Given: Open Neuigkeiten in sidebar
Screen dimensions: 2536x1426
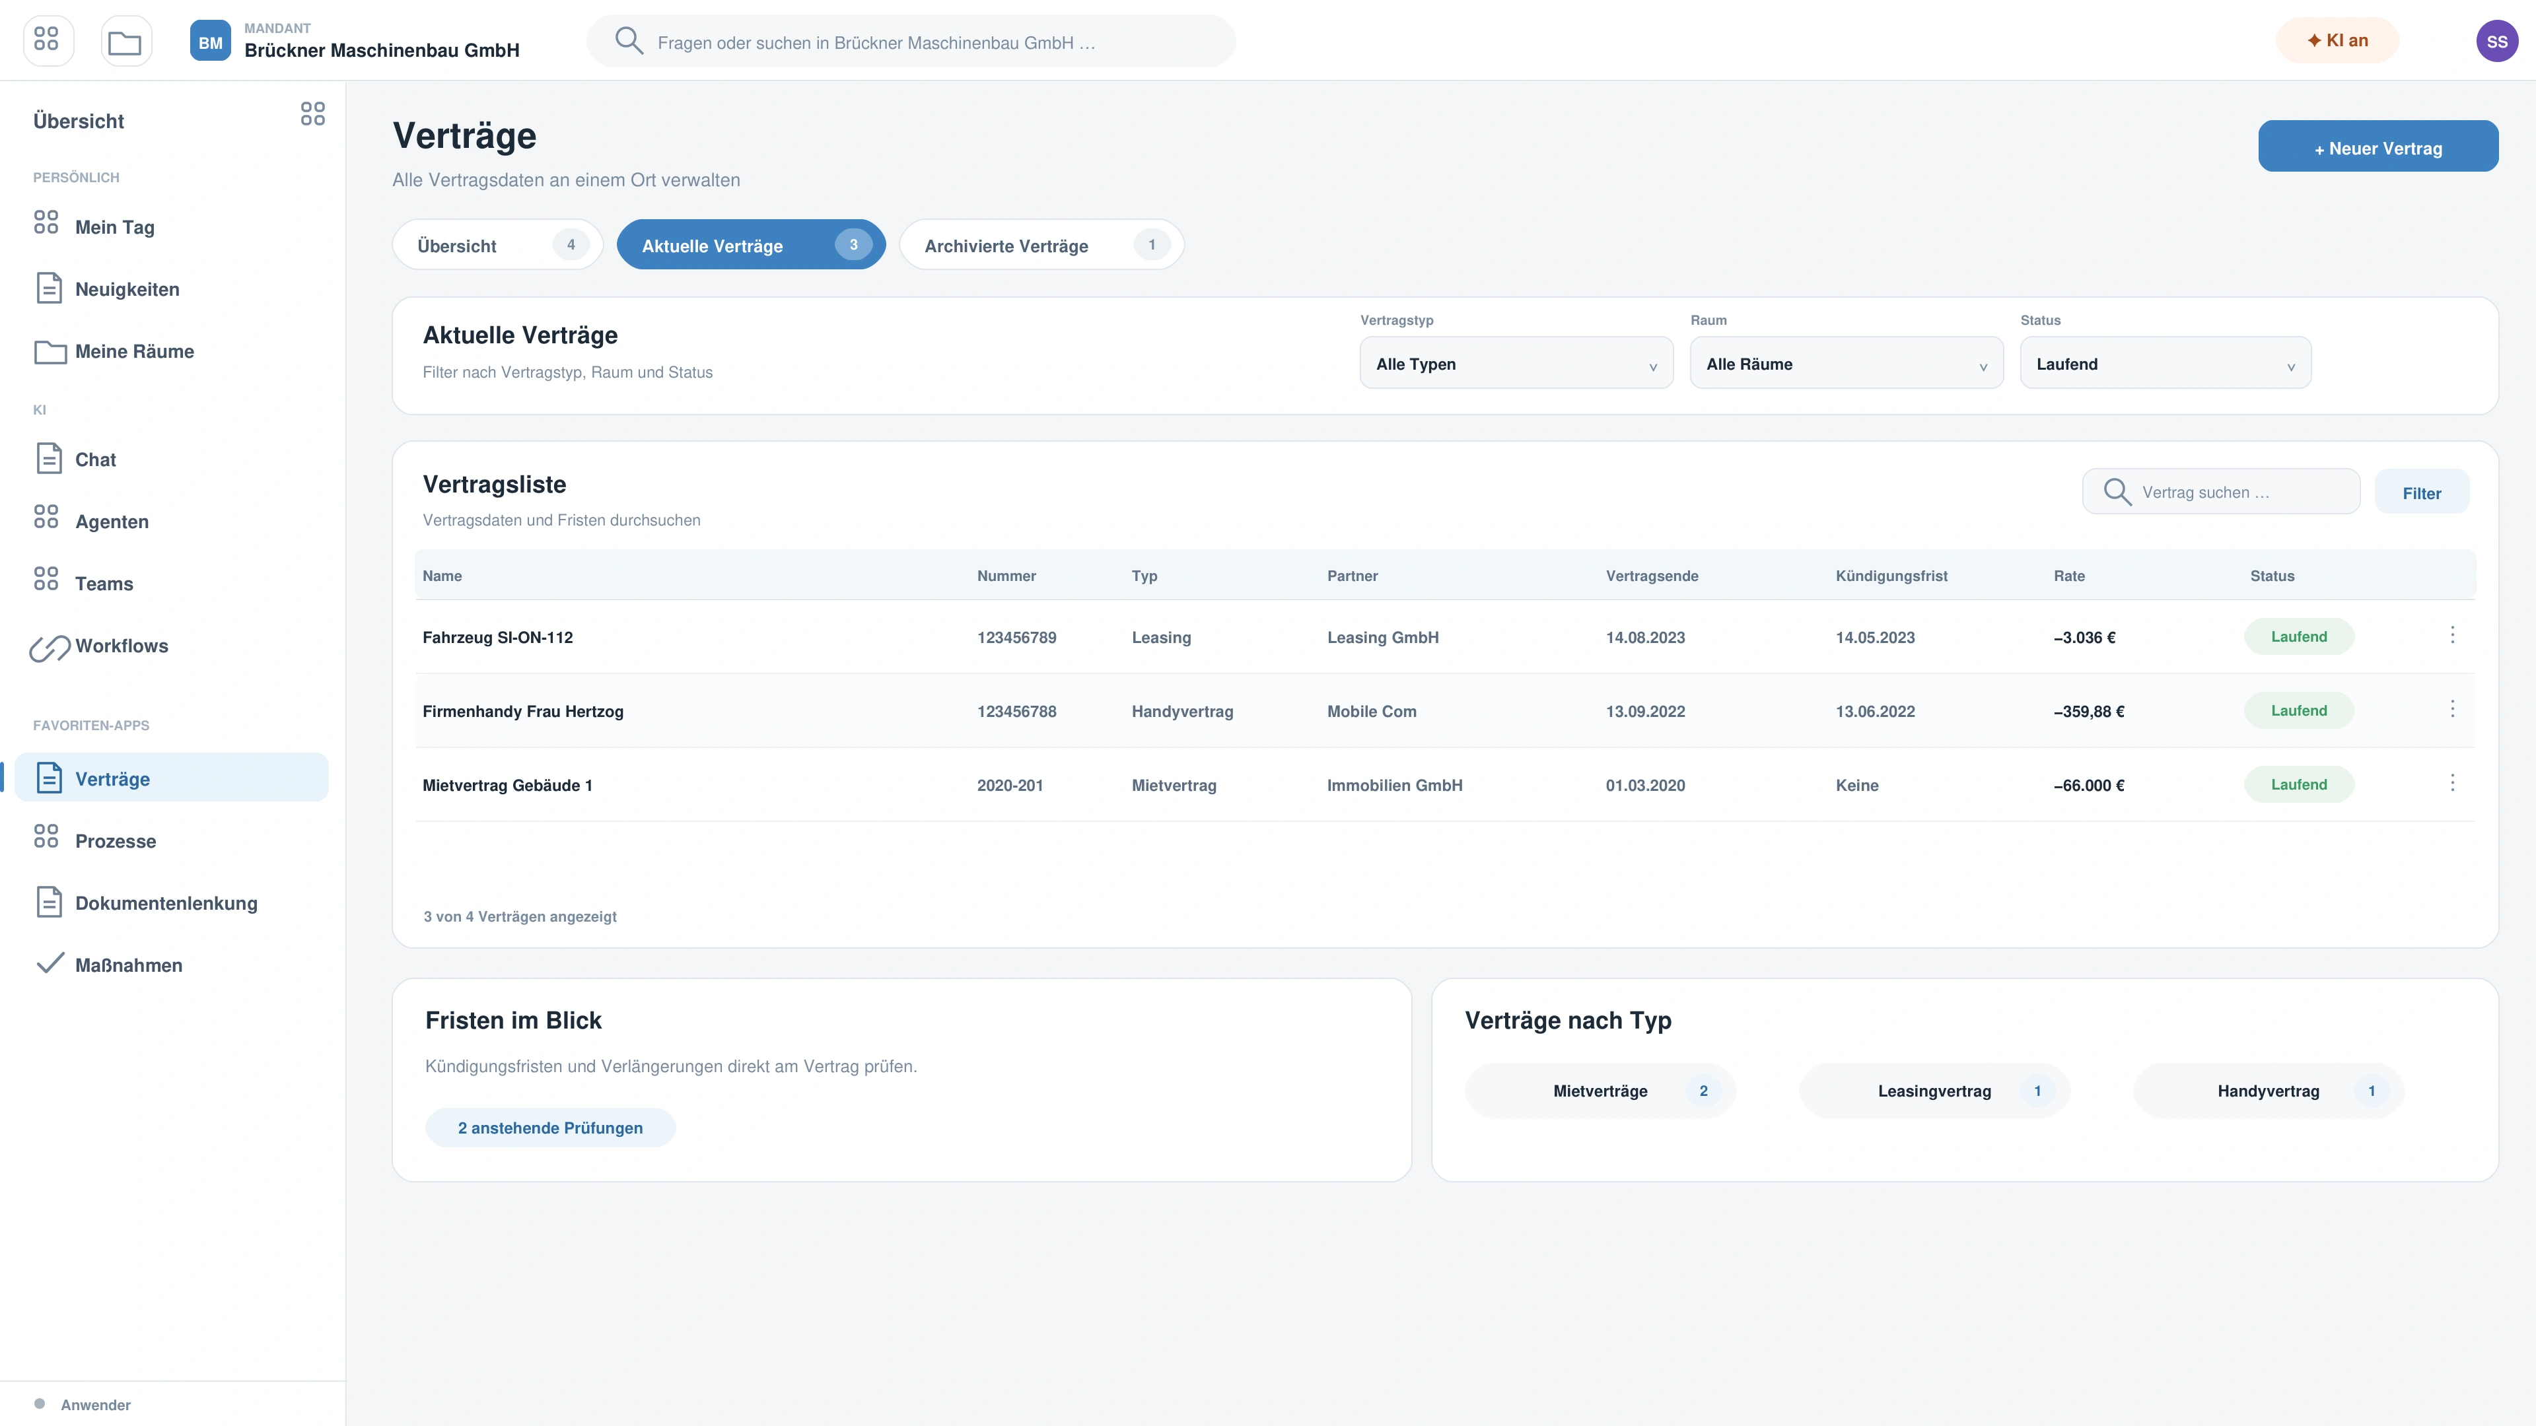Looking at the screenshot, I should 171,289.
